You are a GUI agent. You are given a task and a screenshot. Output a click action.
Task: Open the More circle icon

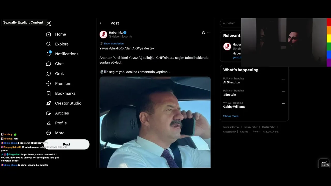pyautogui.click(x=49, y=133)
